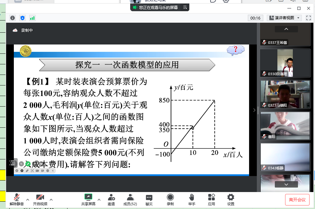The height and width of the screenshot is (209, 315).
Task: Click the 录制 record icon
Action: tap(170, 199)
